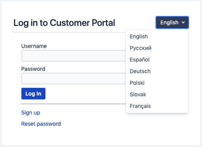Click the separator line below Log In
The height and width of the screenshot is (147, 202).
[x=73, y=104]
